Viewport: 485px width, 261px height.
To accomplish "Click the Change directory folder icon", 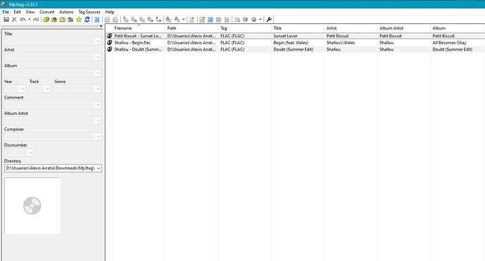I will (46, 20).
